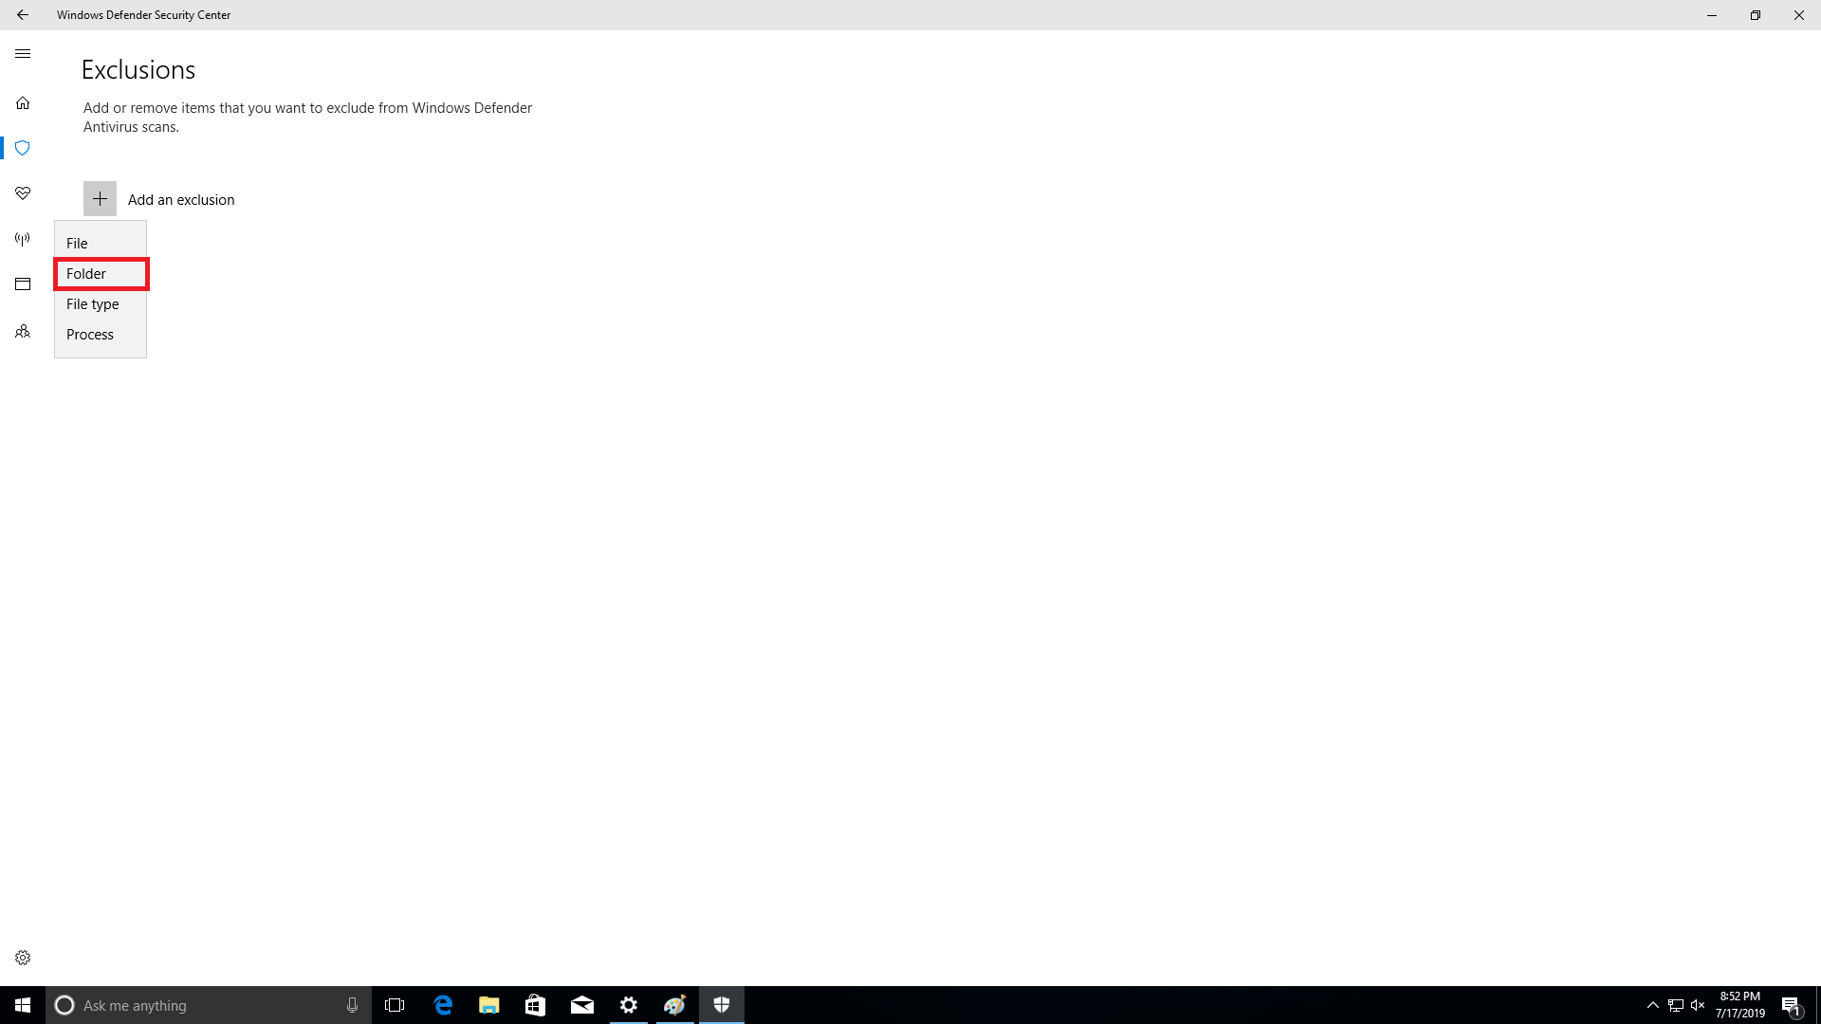Viewport: 1821px width, 1024px height.
Task: Open Settings app from taskbar
Action: point(629,1005)
